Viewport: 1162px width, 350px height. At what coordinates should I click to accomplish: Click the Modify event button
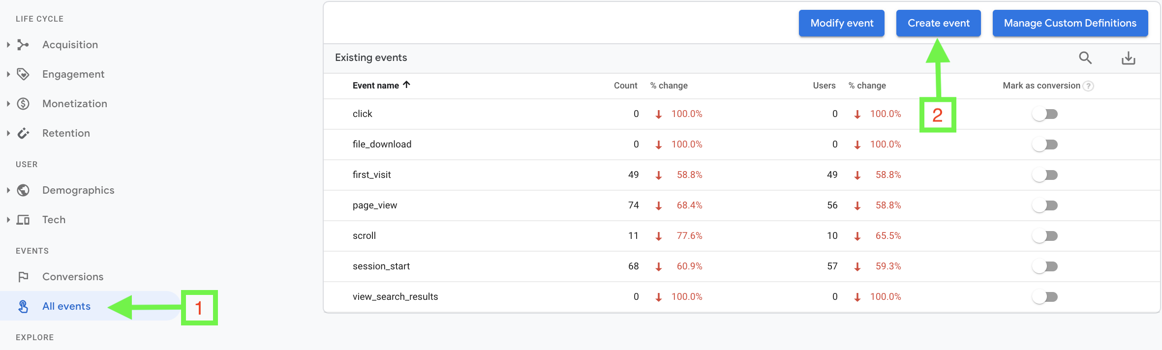[x=841, y=23]
